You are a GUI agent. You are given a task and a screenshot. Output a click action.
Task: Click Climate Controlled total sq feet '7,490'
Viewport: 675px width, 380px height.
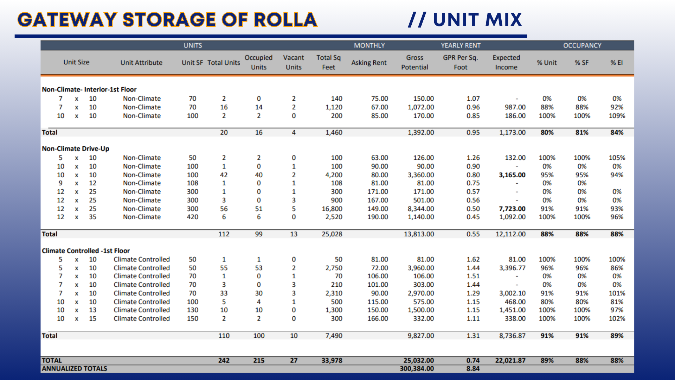point(334,336)
